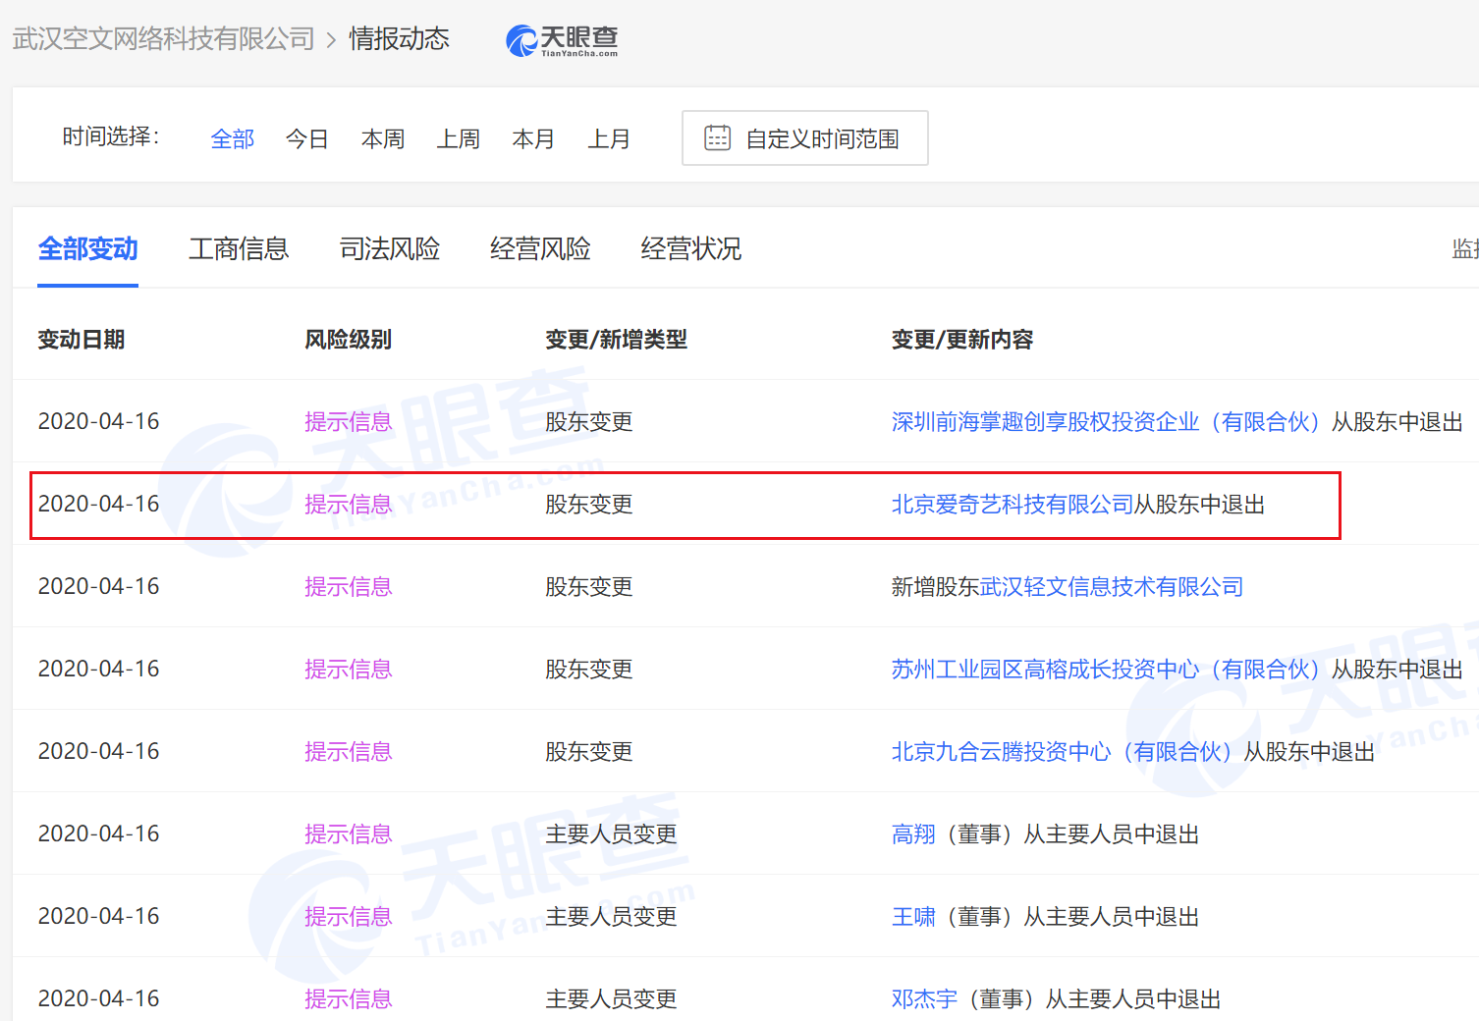
Task: Click the 变动日期 column header
Action: point(82,340)
